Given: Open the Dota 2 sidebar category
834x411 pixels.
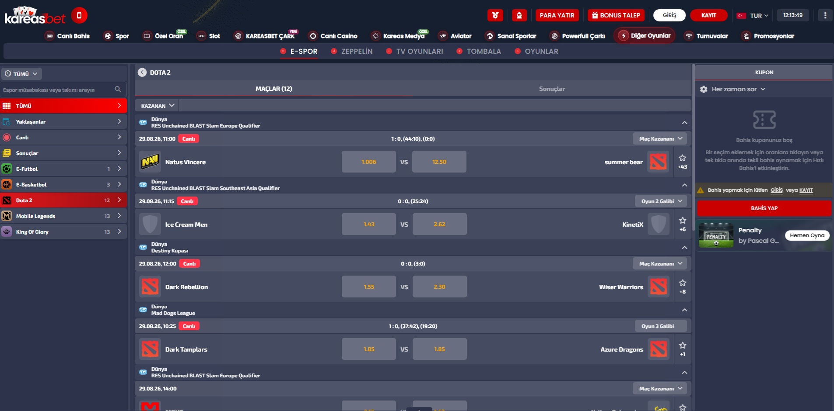Looking at the screenshot, I should coord(63,200).
